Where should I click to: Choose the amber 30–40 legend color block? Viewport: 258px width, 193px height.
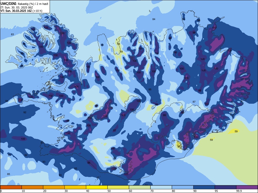(75, 187)
